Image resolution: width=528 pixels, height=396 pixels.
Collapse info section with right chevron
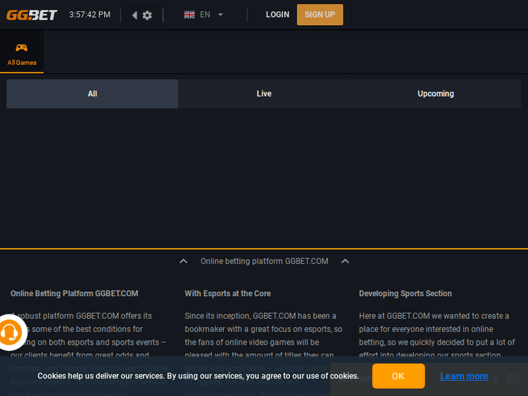[345, 261]
